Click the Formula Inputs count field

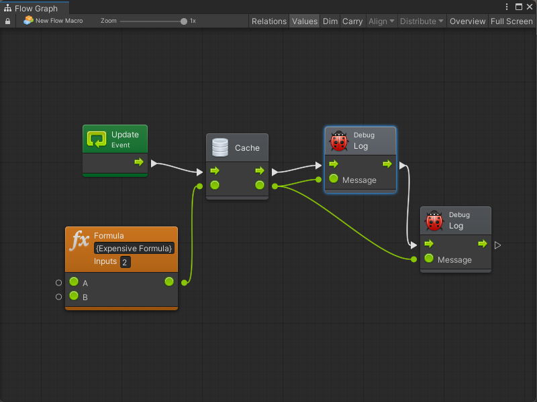[x=126, y=262]
